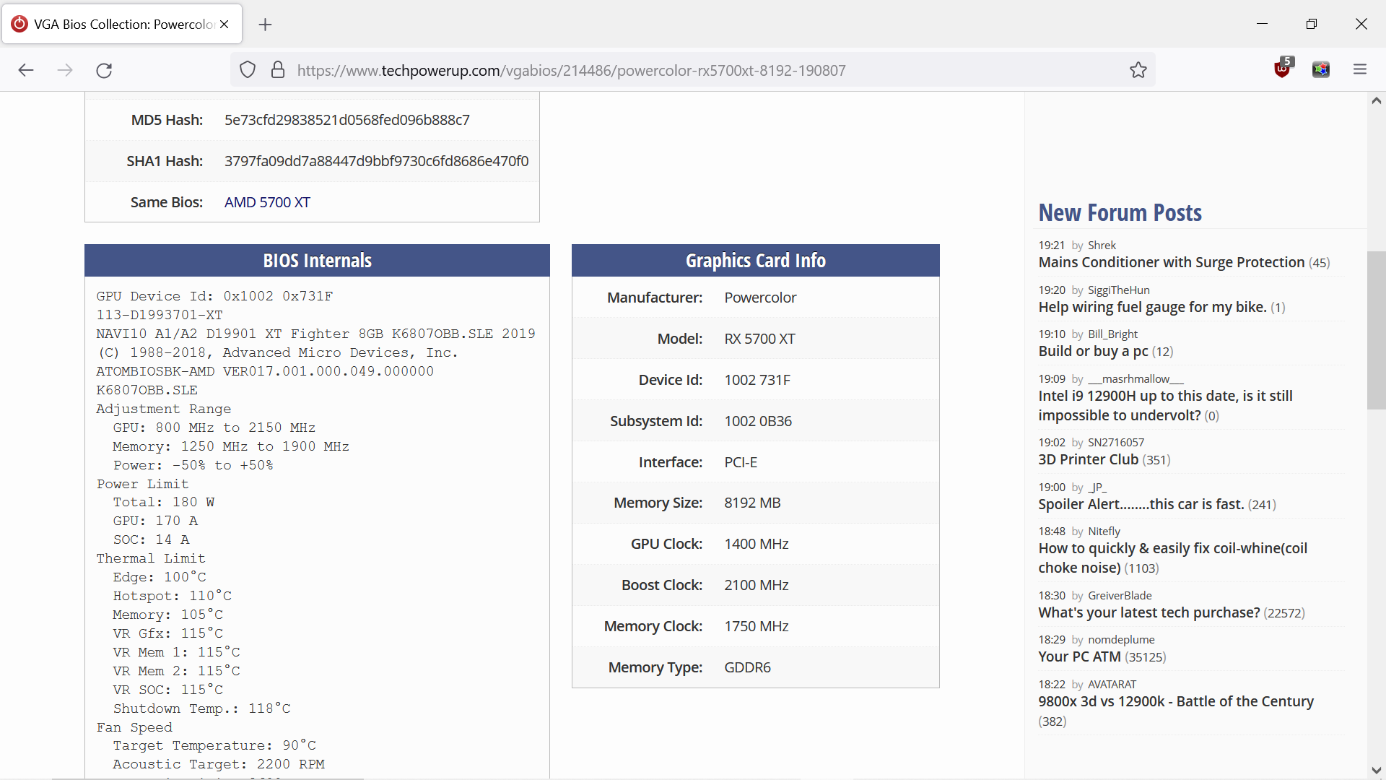Bookmark this page with star icon
This screenshot has height=780, width=1386.
tap(1138, 70)
